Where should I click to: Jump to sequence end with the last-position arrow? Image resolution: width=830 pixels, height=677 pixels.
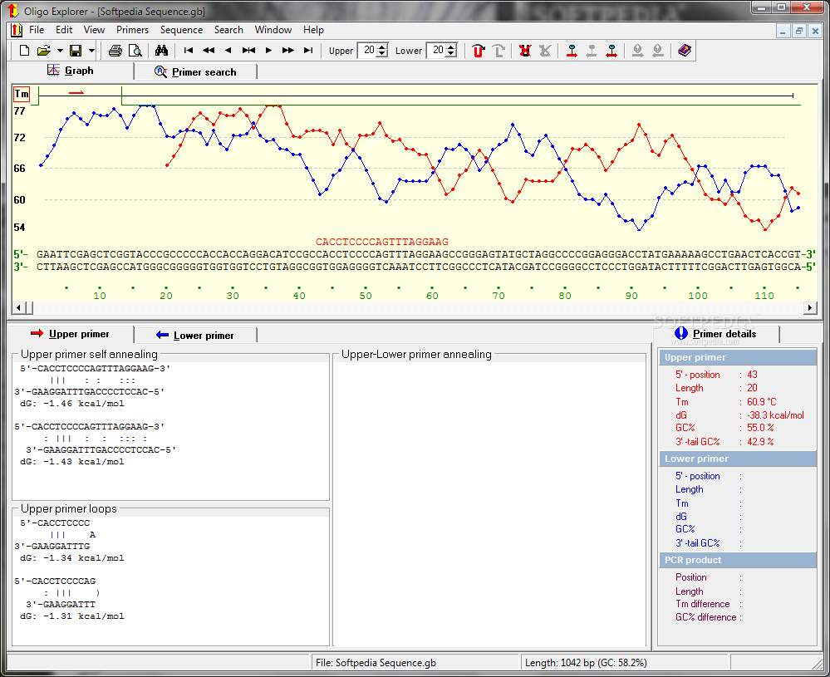tap(308, 51)
